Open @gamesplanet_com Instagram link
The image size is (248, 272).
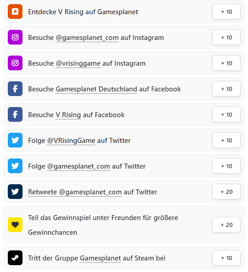pos(87,38)
